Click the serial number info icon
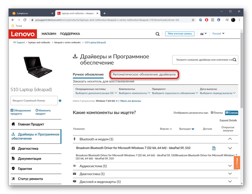252x194 pixels. [60, 101]
